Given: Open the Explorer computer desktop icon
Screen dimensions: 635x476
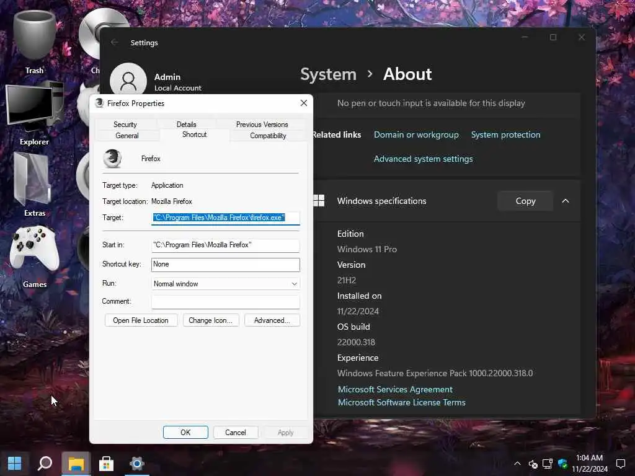Looking at the screenshot, I should [35, 114].
